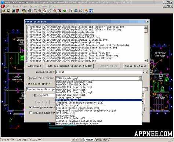Click the third magnifier zoom icon
The height and width of the screenshot is (142, 174).
pyautogui.click(x=45, y=11)
